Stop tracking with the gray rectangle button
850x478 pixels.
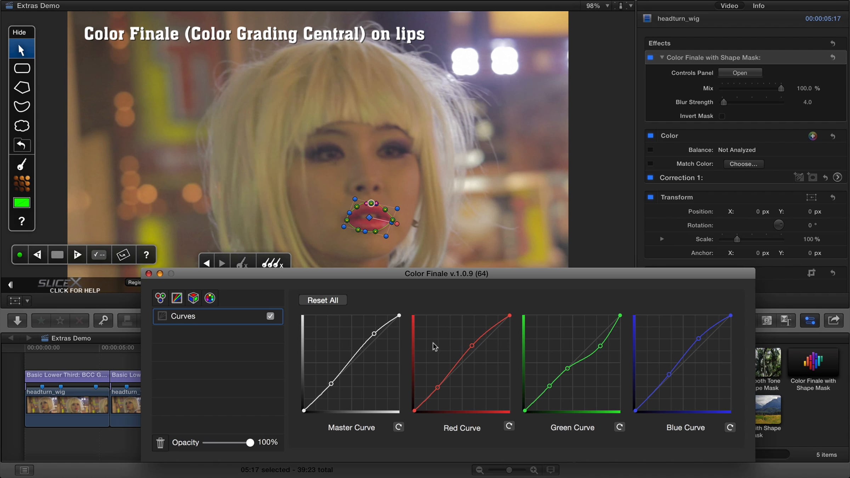pyautogui.click(x=57, y=255)
